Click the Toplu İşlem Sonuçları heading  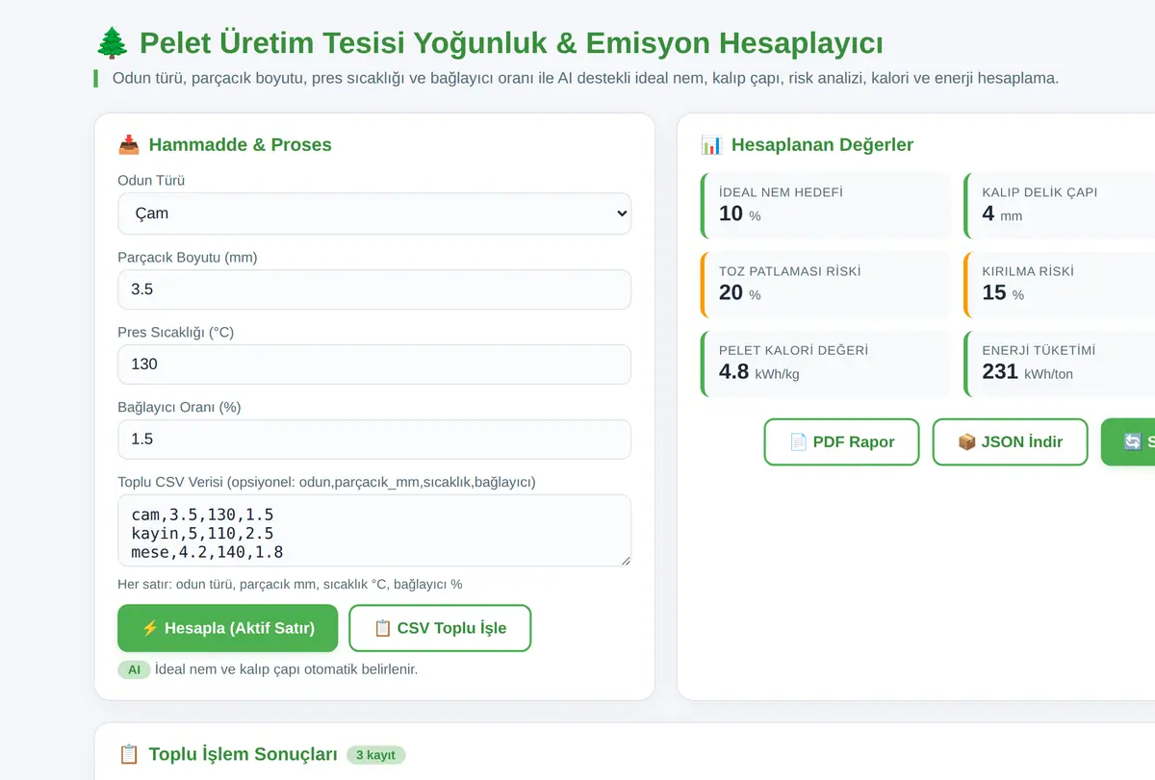[243, 754]
